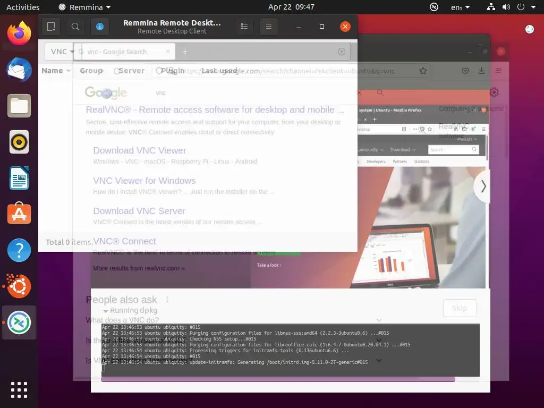Toggle the list/tree view icon in Remmina header

pos(244,27)
